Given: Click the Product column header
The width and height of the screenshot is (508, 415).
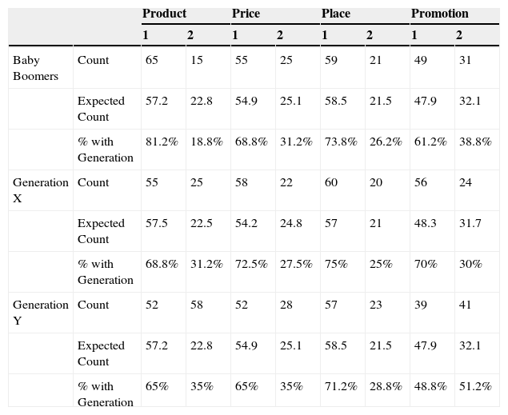Looking at the screenshot, I should point(164,14).
